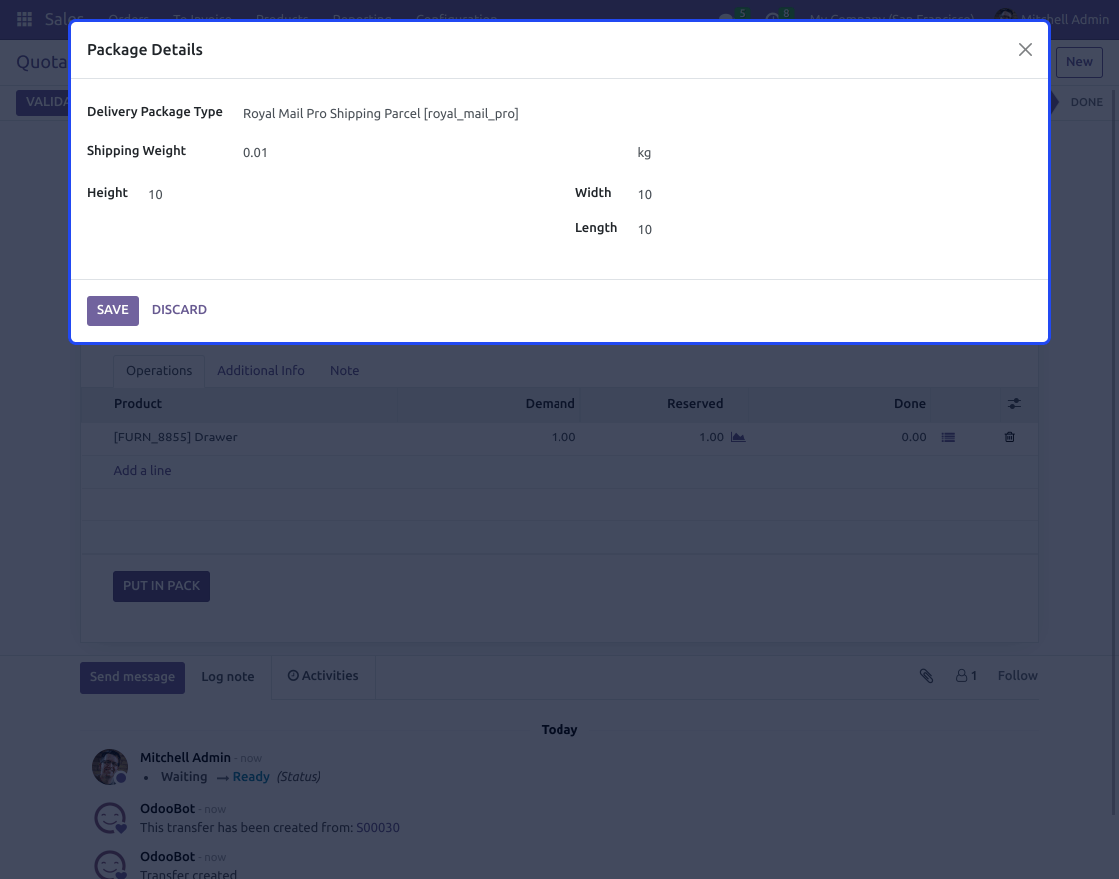Open the Log note composer
1119x879 pixels.
click(x=228, y=677)
